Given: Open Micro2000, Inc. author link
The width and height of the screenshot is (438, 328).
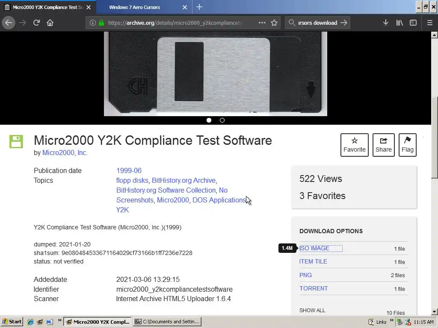Looking at the screenshot, I should 65,152.
